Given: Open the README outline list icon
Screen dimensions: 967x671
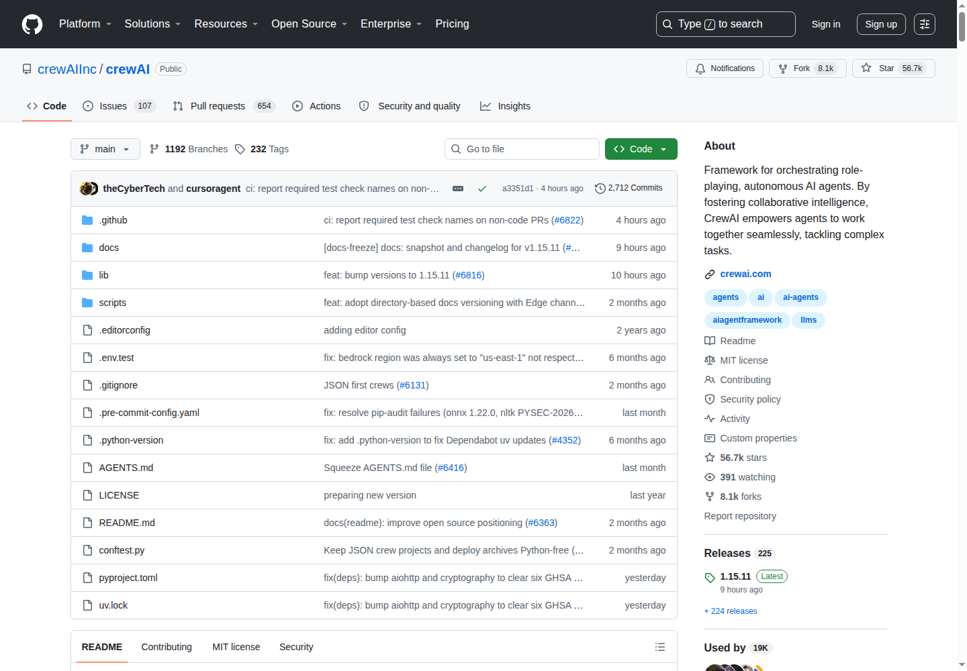Looking at the screenshot, I should 660,647.
